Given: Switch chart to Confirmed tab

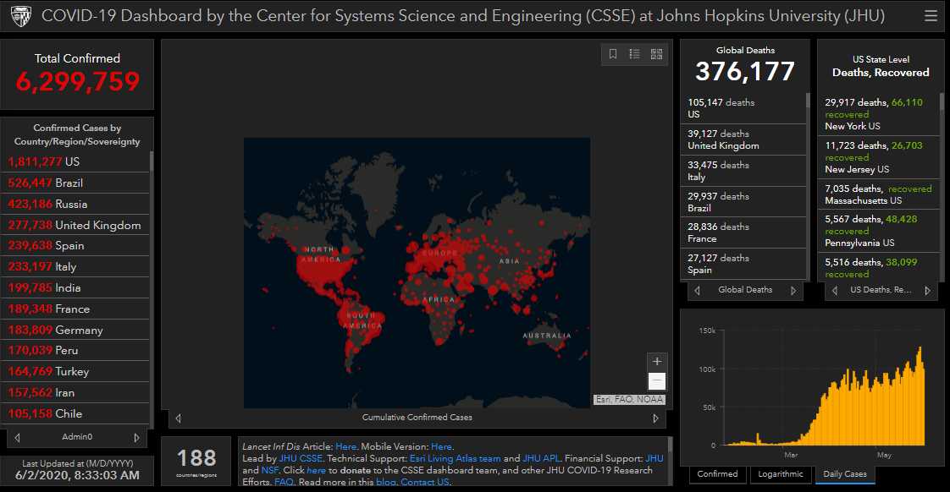Looking at the screenshot, I should (x=716, y=474).
